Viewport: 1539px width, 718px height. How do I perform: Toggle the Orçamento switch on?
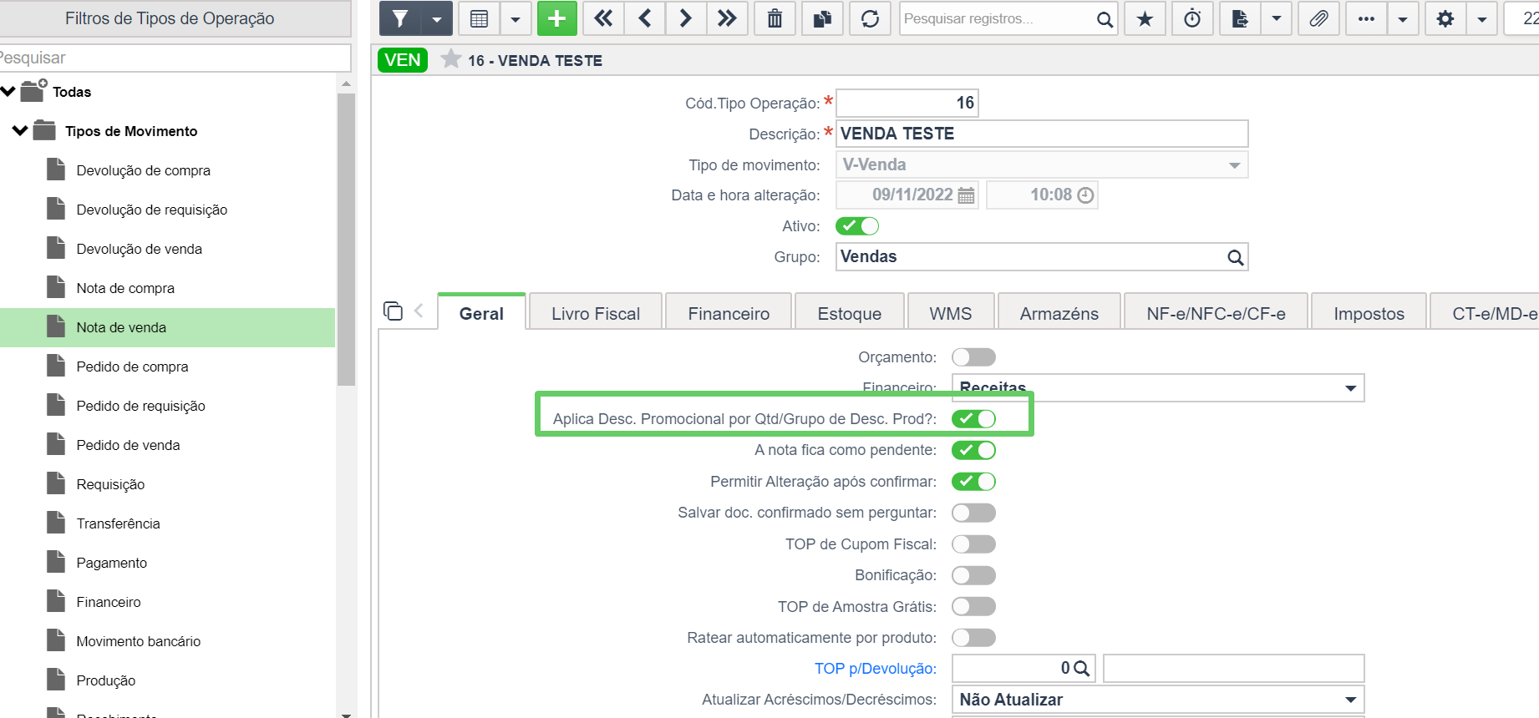(973, 357)
